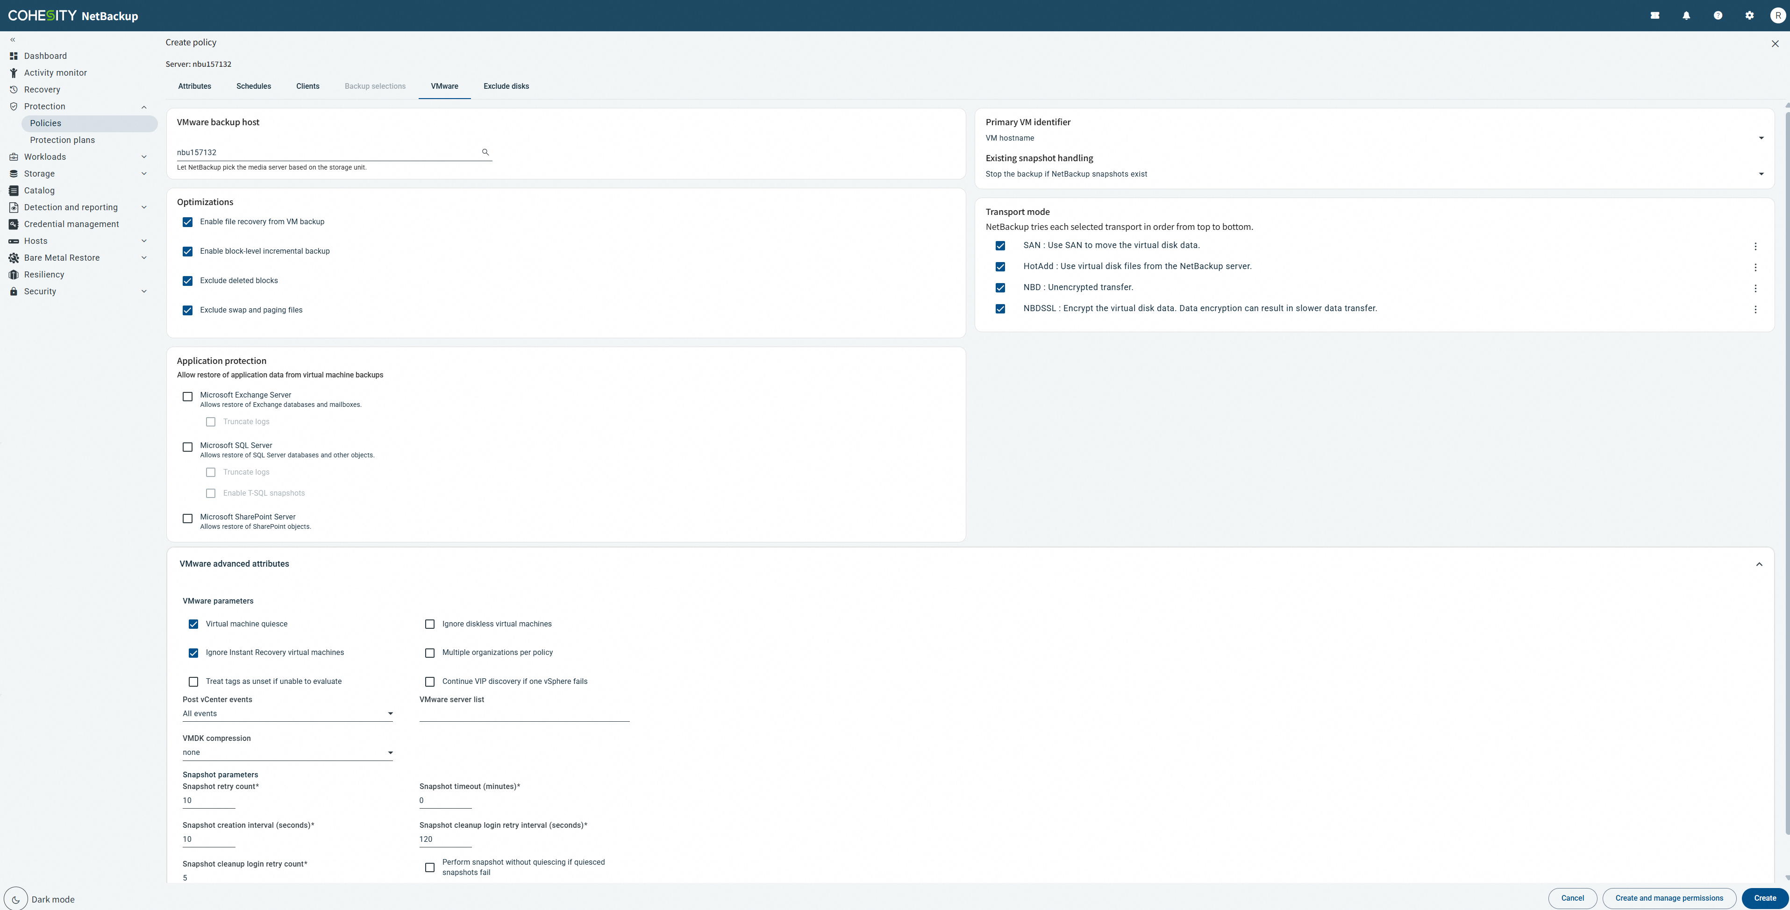1790x910 pixels.
Task: Switch to the Exclude disks tab
Action: point(506,86)
